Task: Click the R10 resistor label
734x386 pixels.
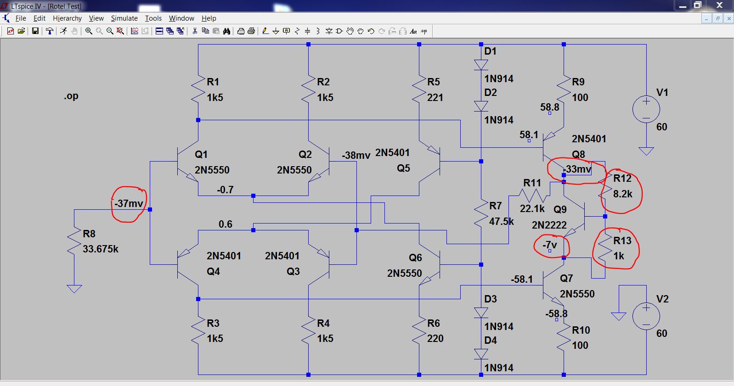Action: [x=581, y=330]
